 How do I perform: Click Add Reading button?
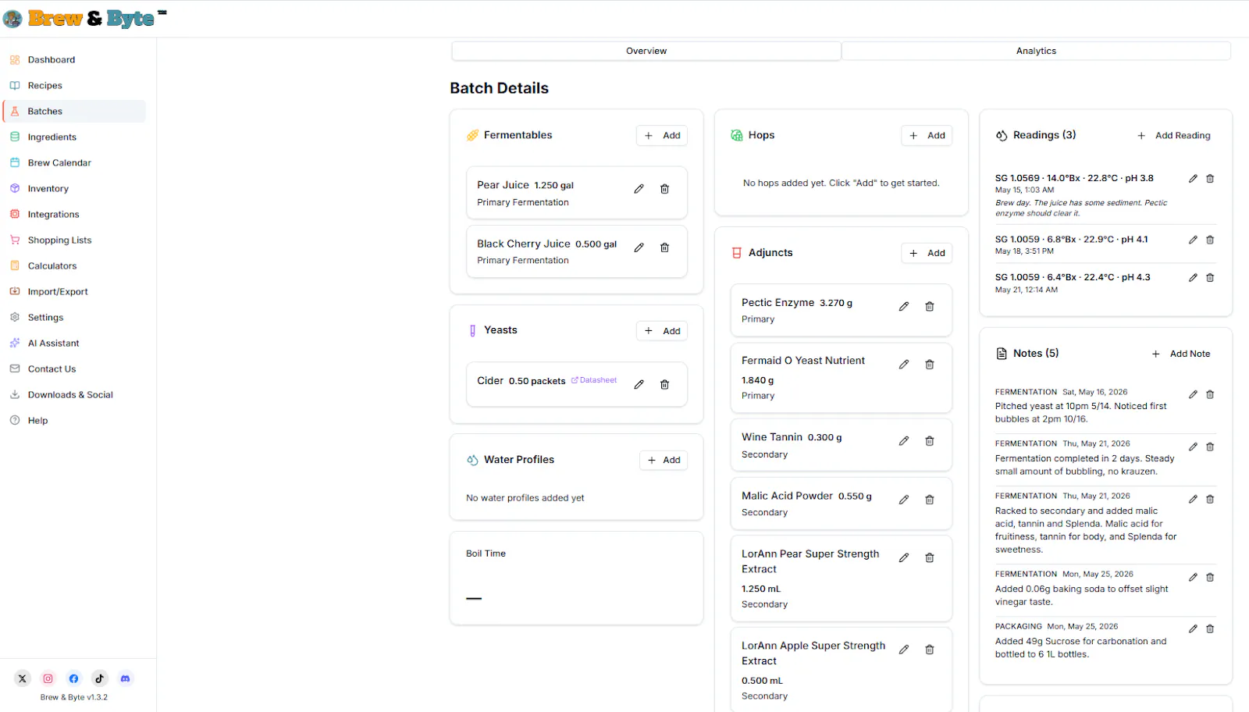(x=1173, y=136)
